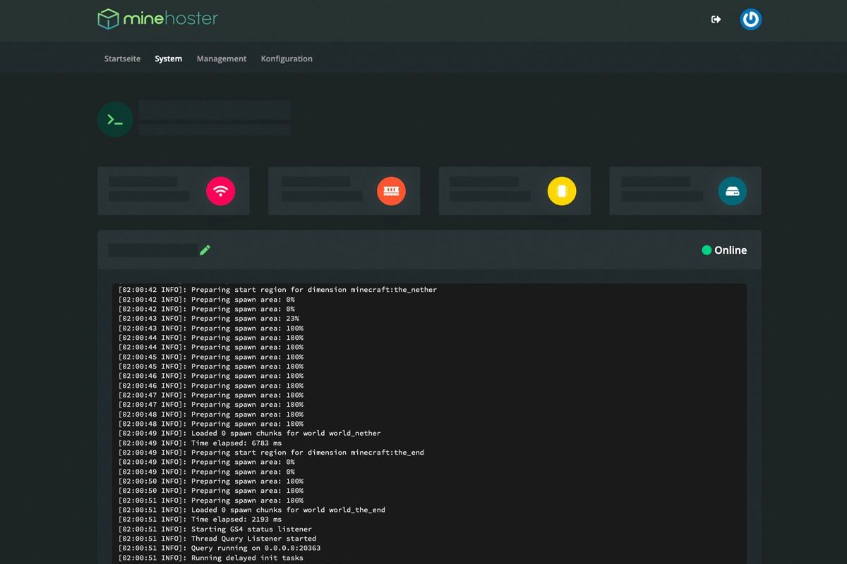The image size is (847, 564).
Task: Click log line 'Thread Query Listener started'
Action: tap(217, 539)
